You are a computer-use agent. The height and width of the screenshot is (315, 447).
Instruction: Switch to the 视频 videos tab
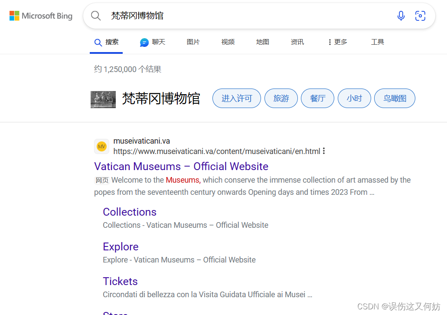point(228,42)
